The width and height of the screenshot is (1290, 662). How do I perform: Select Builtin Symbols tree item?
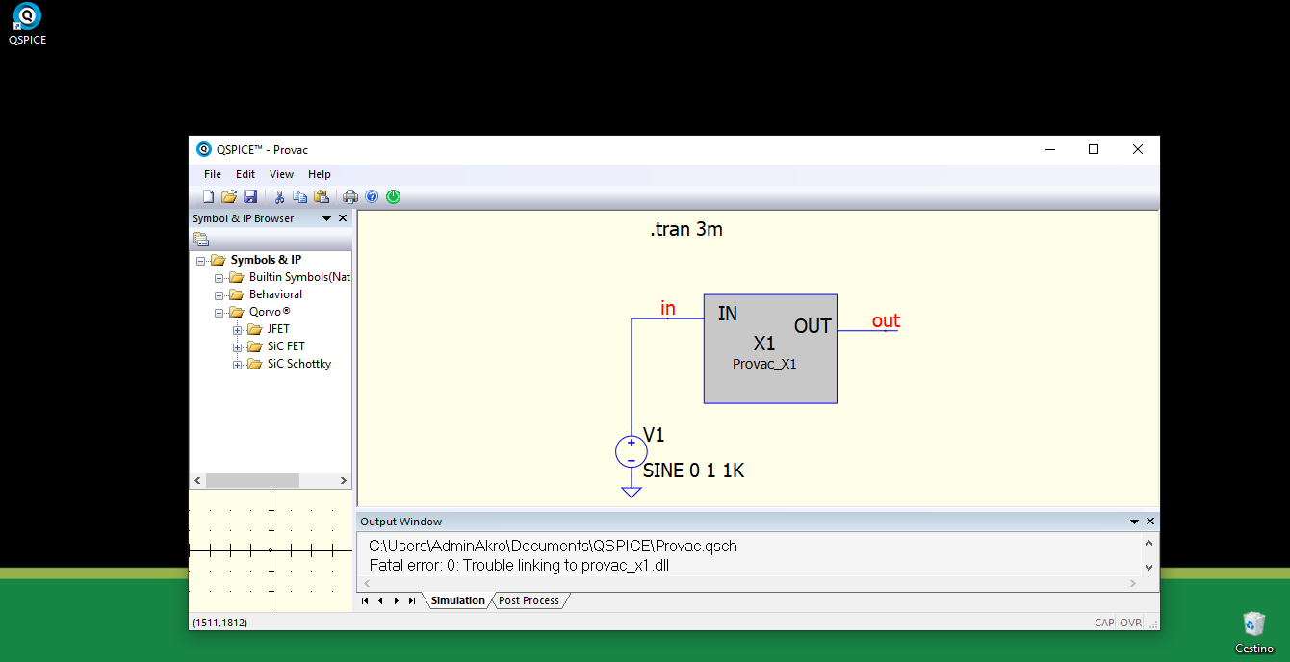[x=299, y=277]
